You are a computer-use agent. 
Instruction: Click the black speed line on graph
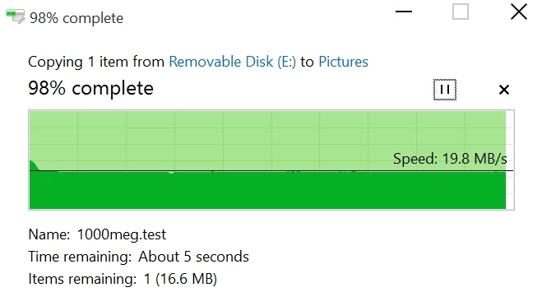[x=271, y=171]
